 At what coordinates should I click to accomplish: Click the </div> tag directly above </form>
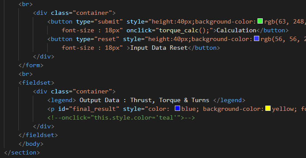(44, 57)
